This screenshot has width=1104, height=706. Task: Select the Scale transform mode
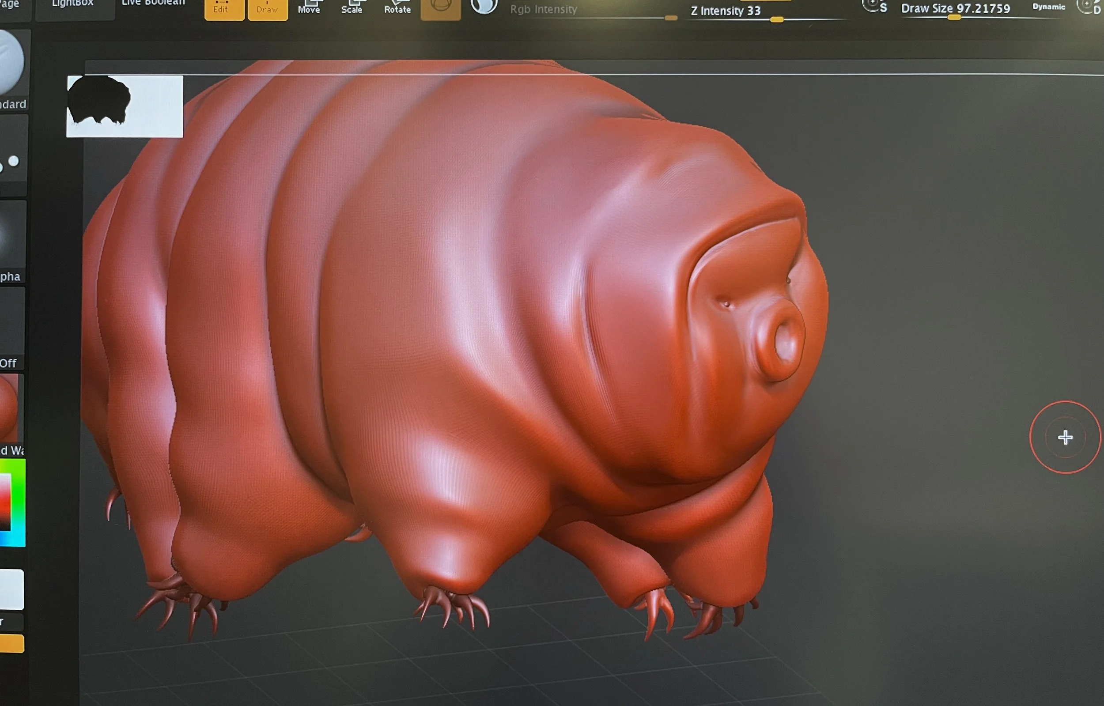(352, 8)
